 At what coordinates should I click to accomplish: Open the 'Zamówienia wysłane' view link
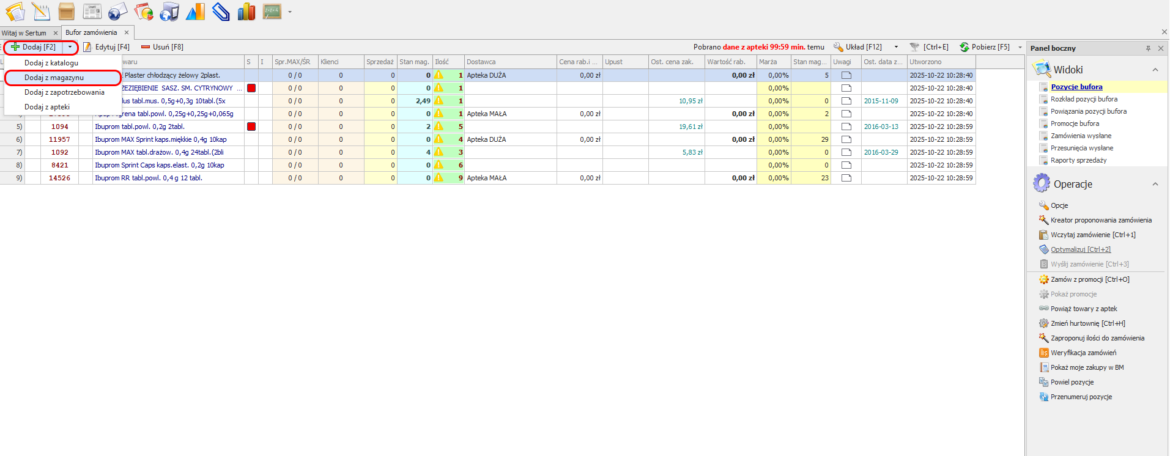click(x=1081, y=136)
